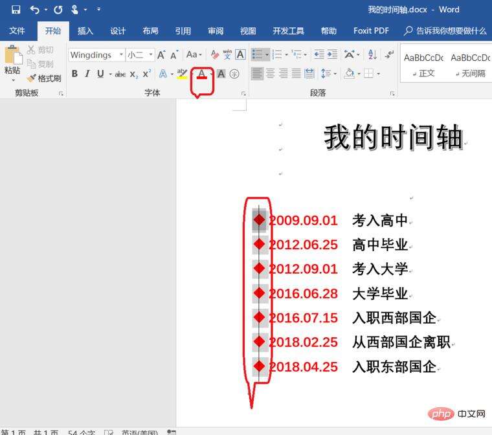Toggle strikethrough abc formatting
Image resolution: width=492 pixels, height=435 pixels.
pos(120,74)
